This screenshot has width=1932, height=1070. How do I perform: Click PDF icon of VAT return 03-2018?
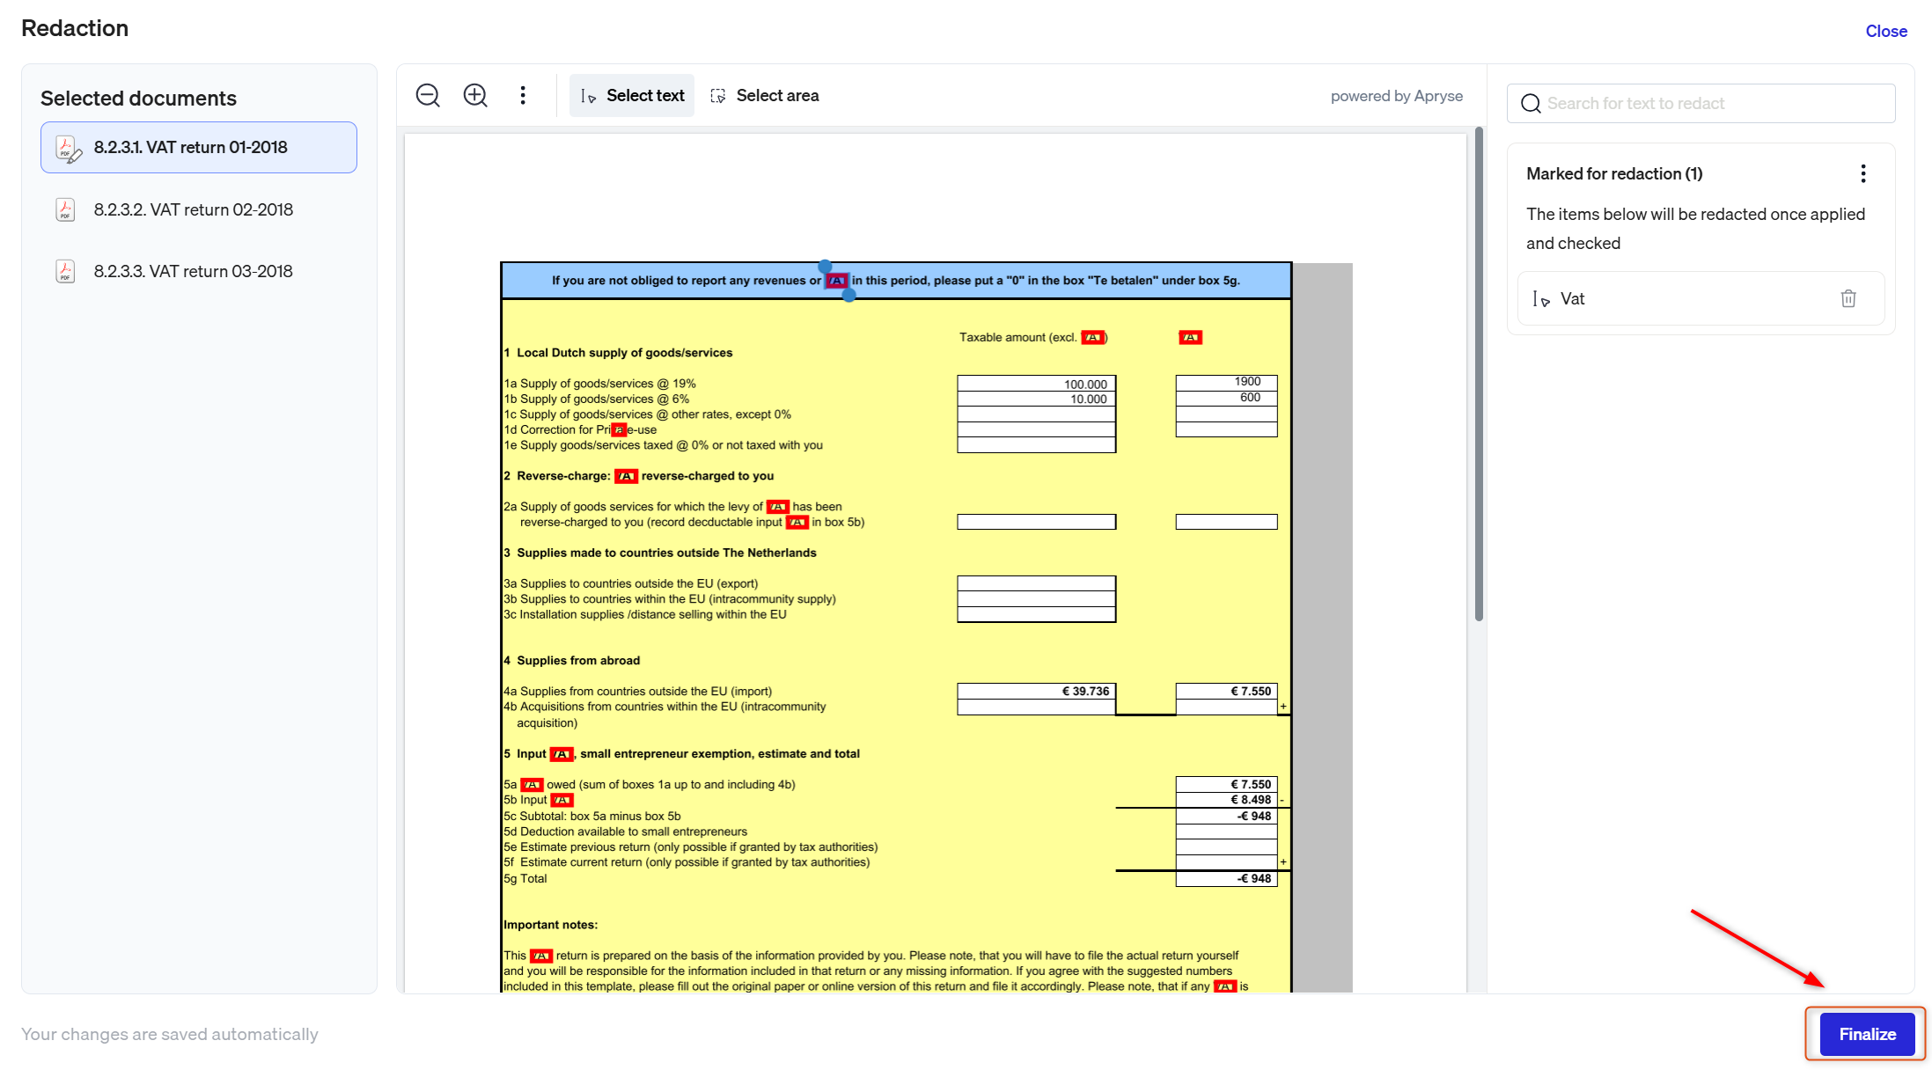click(65, 271)
